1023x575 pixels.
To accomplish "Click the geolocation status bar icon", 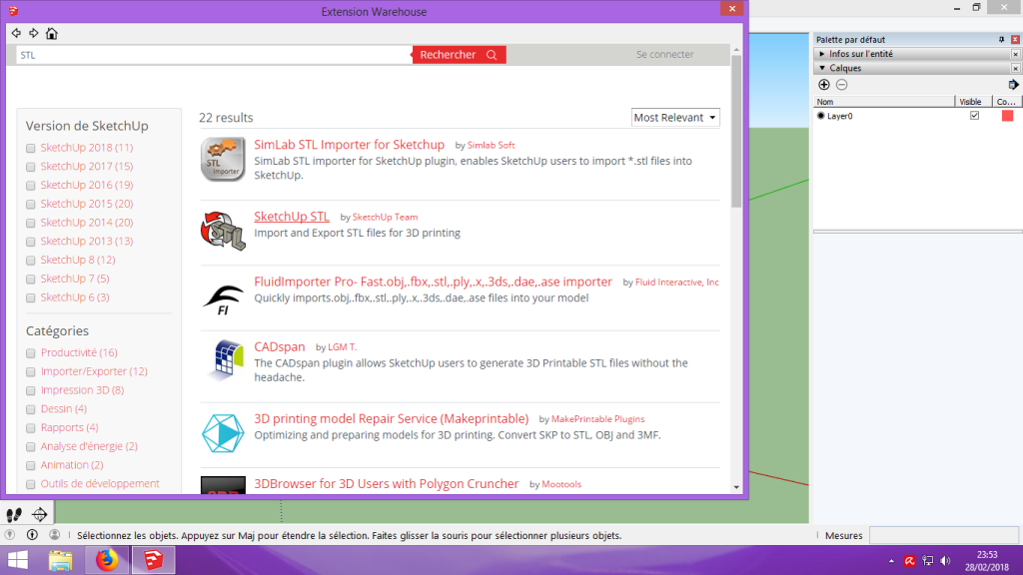I will pyautogui.click(x=10, y=535).
